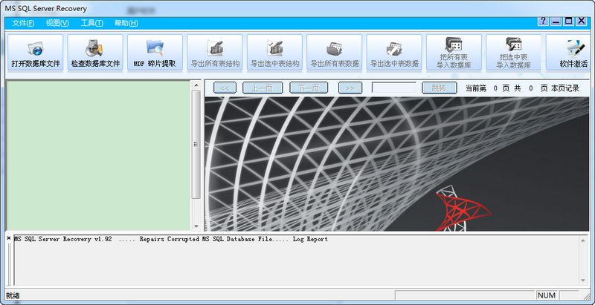Open the 帮助(H) menu
Image resolution: width=595 pixels, height=305 pixels.
point(126,23)
